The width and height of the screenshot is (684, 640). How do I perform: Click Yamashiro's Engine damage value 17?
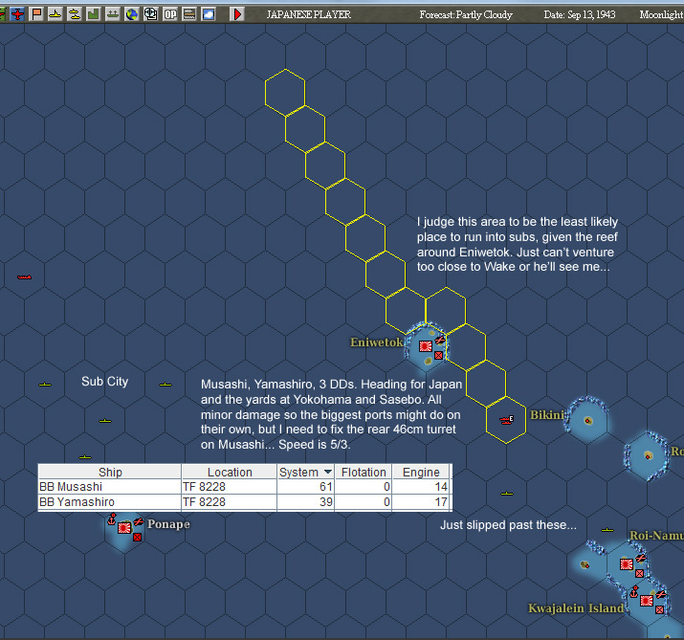[441, 502]
